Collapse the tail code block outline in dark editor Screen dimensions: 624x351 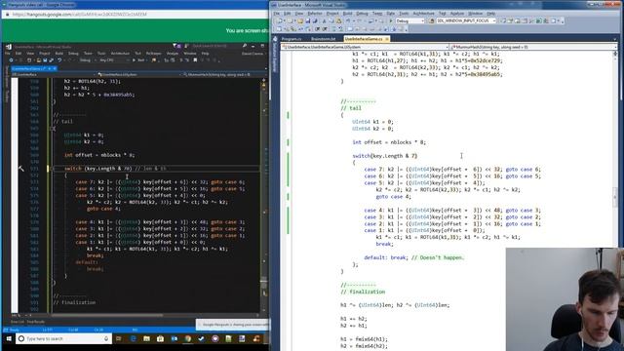click(53, 129)
